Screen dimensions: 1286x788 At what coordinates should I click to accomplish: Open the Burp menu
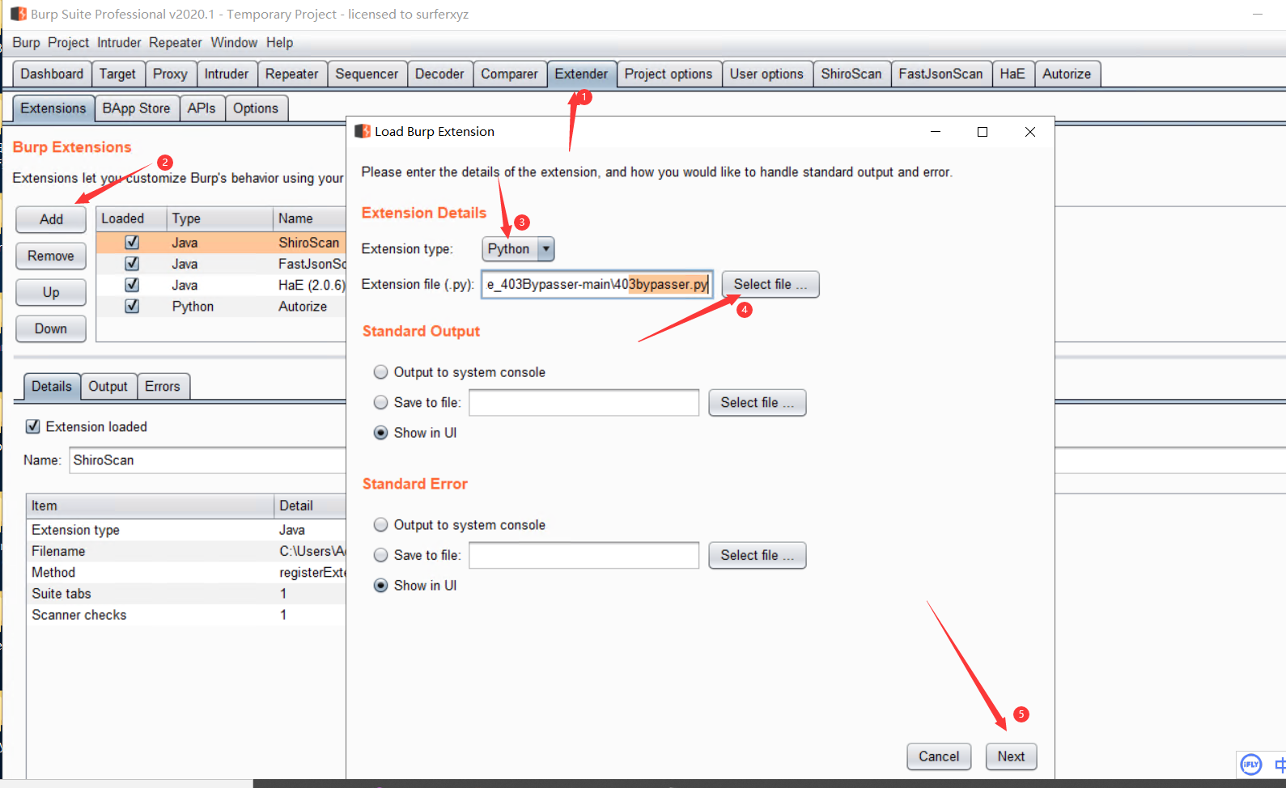point(26,42)
